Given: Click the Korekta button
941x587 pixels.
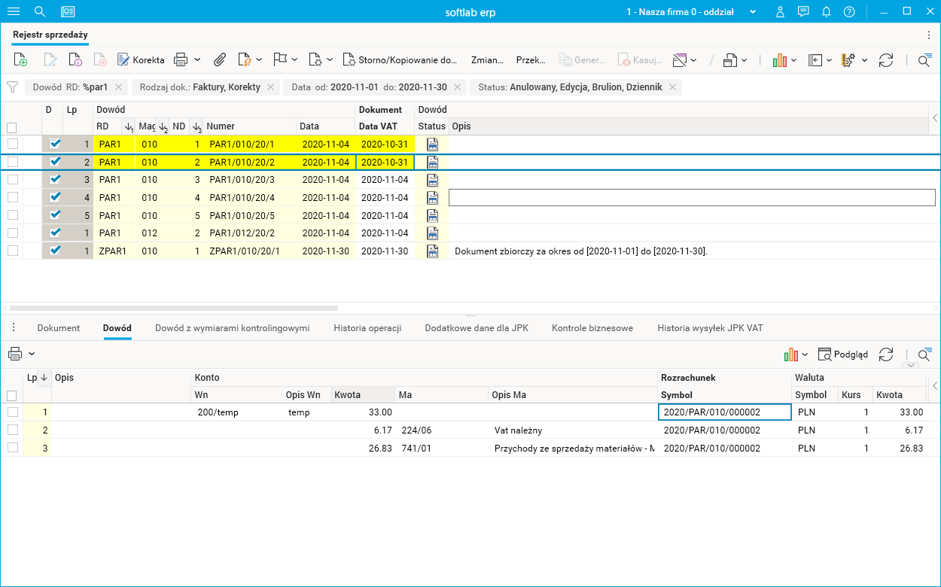Looking at the screenshot, I should (x=141, y=60).
